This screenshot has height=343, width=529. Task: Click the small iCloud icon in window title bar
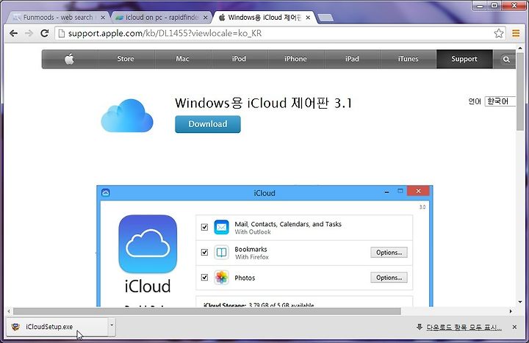click(x=106, y=192)
